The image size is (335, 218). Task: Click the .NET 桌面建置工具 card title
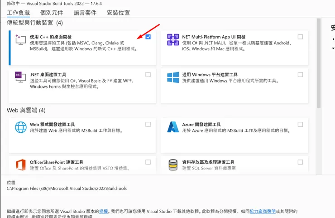coord(48,75)
